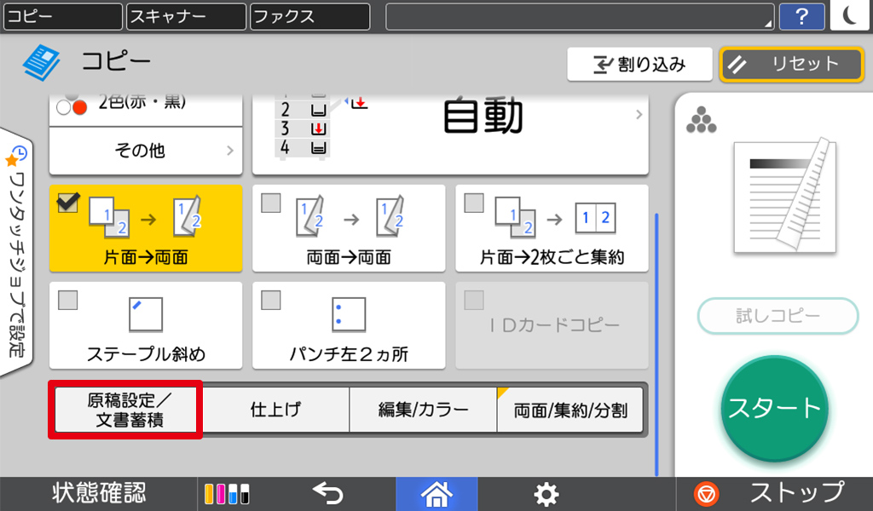Open the ワンタッチジョブで設定 side tab
This screenshot has width=873, height=511.
(x=17, y=253)
